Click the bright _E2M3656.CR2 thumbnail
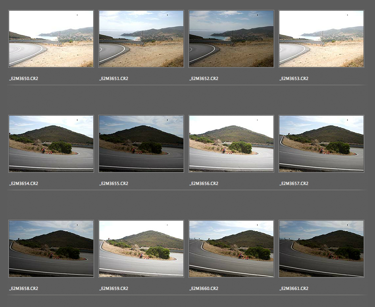375x307 pixels. pyautogui.click(x=231, y=144)
